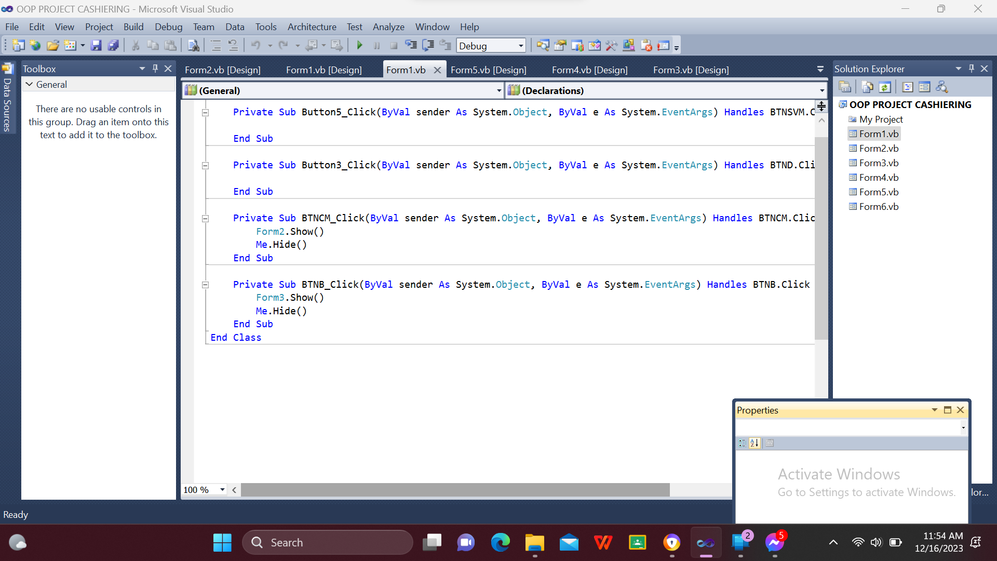Select Form3.vb in Solution Explorer
The width and height of the screenshot is (997, 561).
(x=879, y=163)
